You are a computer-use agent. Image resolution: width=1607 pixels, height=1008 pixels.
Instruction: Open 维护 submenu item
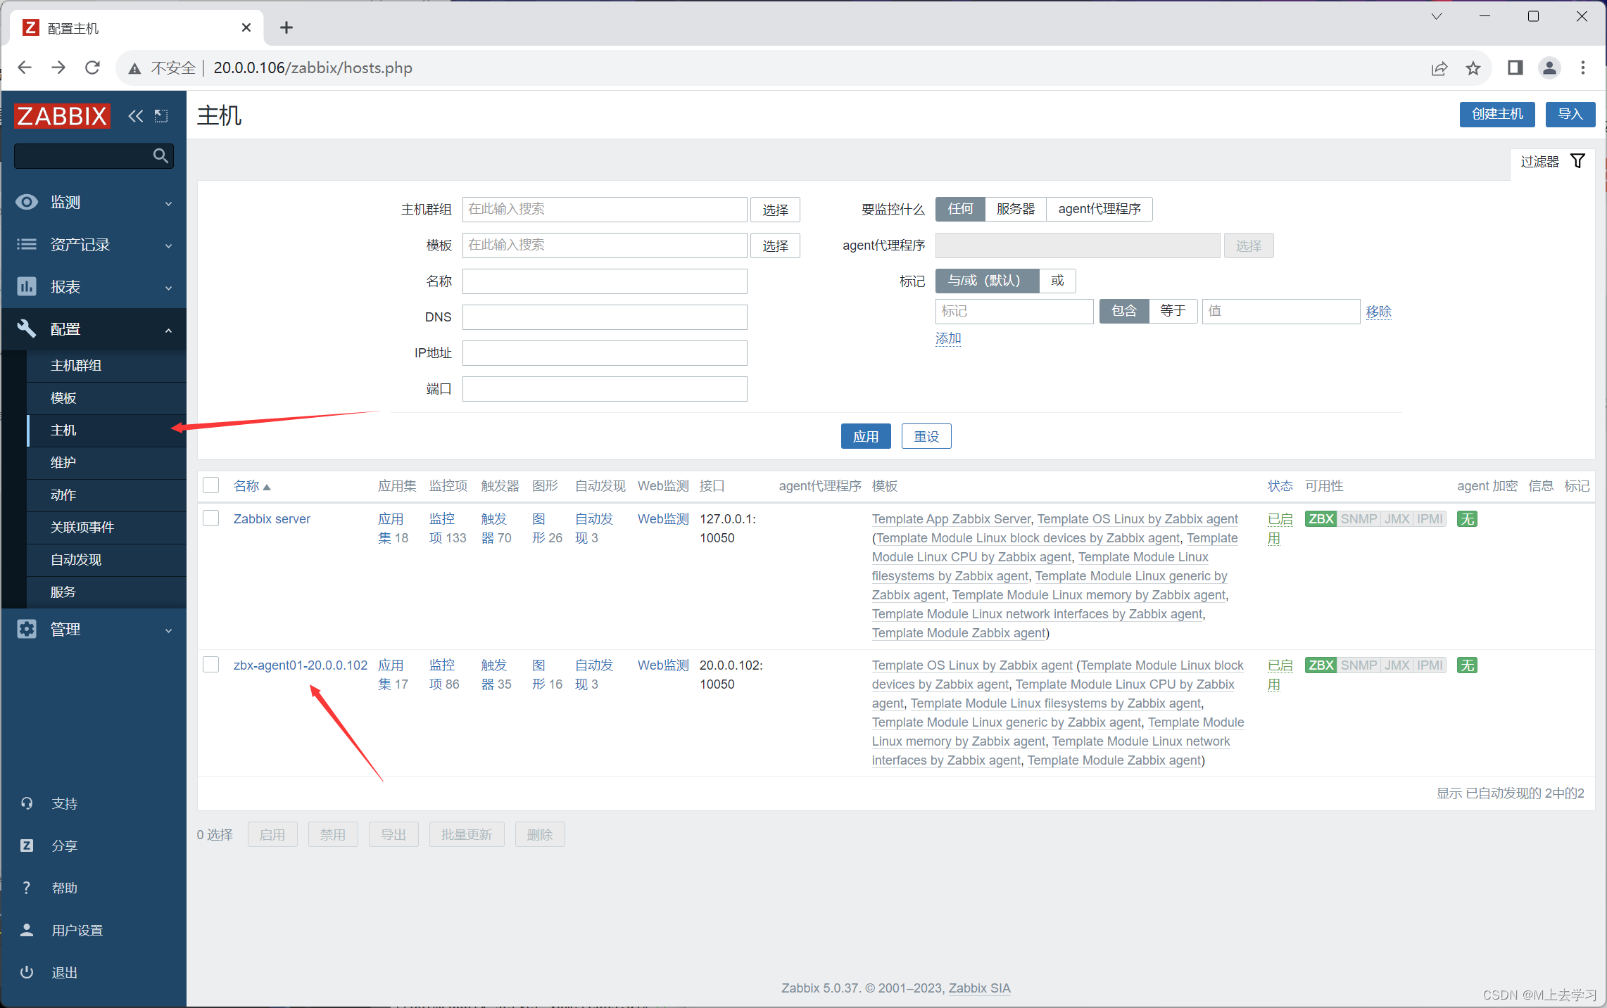pyautogui.click(x=106, y=463)
